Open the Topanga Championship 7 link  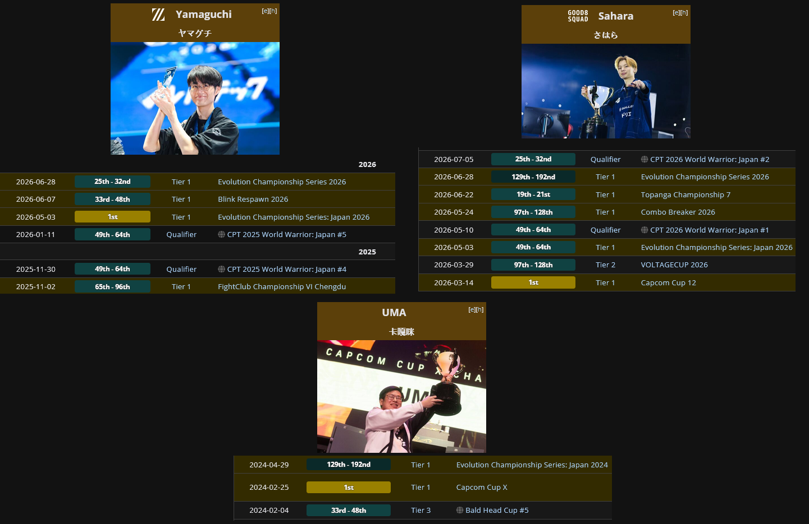(x=685, y=194)
